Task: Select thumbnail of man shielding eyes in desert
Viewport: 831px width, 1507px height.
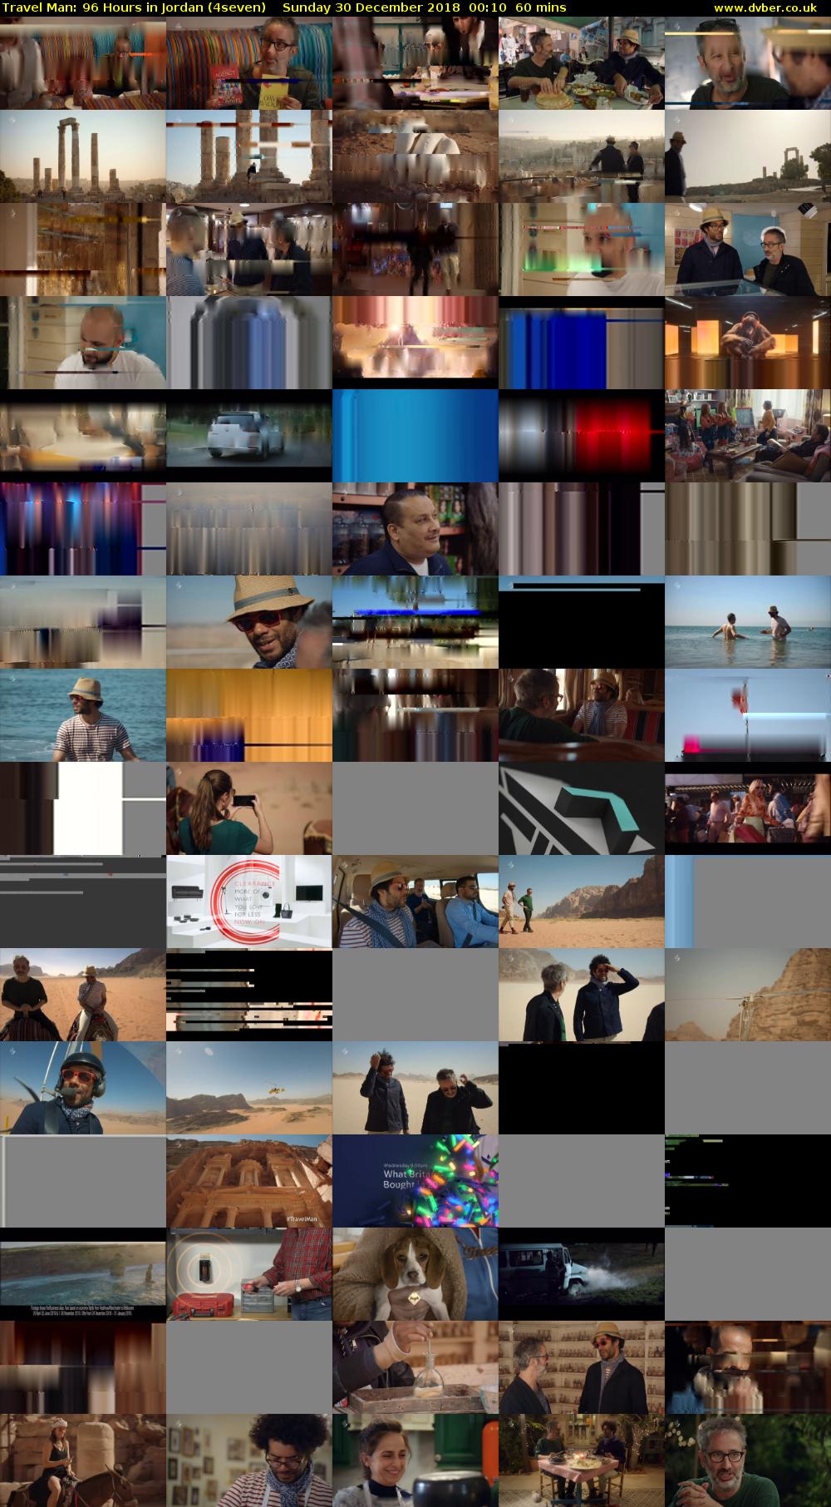Action: tap(582, 995)
